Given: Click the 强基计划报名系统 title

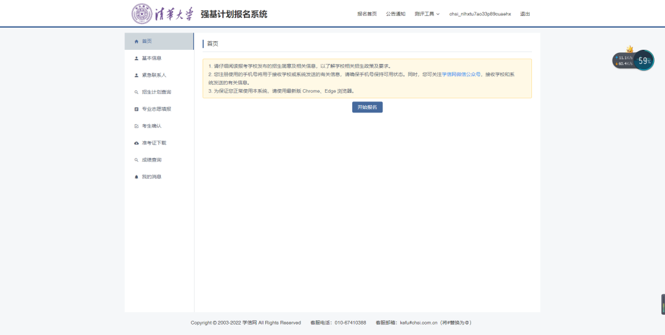Looking at the screenshot, I should coord(234,14).
